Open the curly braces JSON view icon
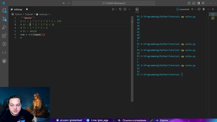Image resolution: width=217 pixels, height=122 pixels. pyautogui.click(x=4, y=53)
